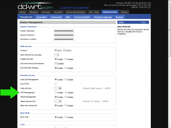
Task: Click the Cron section title
Action: [23, 125]
